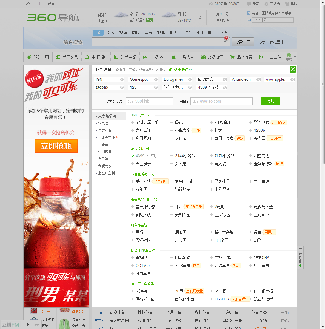The image size is (325, 329).
Task: Add 实时新闻 to my sites
Action: [x=211, y=123]
